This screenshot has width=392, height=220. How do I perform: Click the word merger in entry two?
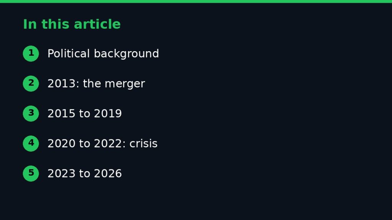pos(125,84)
